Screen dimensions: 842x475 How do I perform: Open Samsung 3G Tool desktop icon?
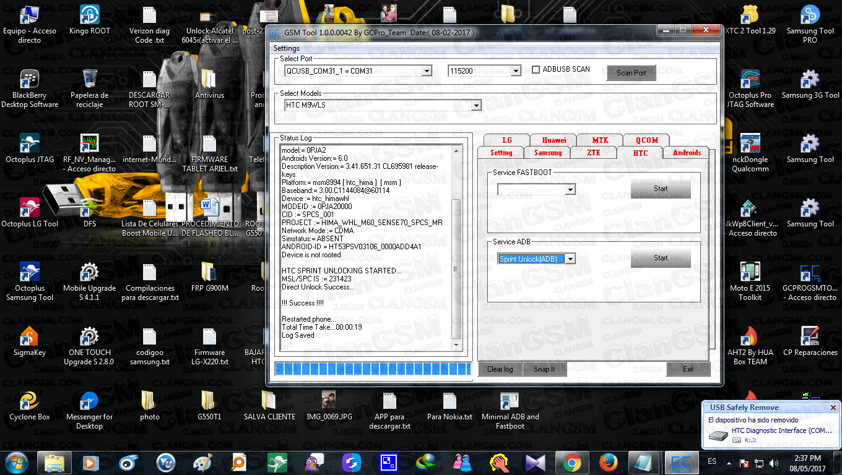810,85
